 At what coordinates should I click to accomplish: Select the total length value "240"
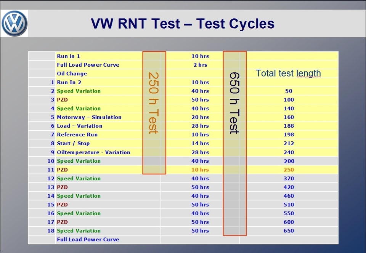[289, 152]
